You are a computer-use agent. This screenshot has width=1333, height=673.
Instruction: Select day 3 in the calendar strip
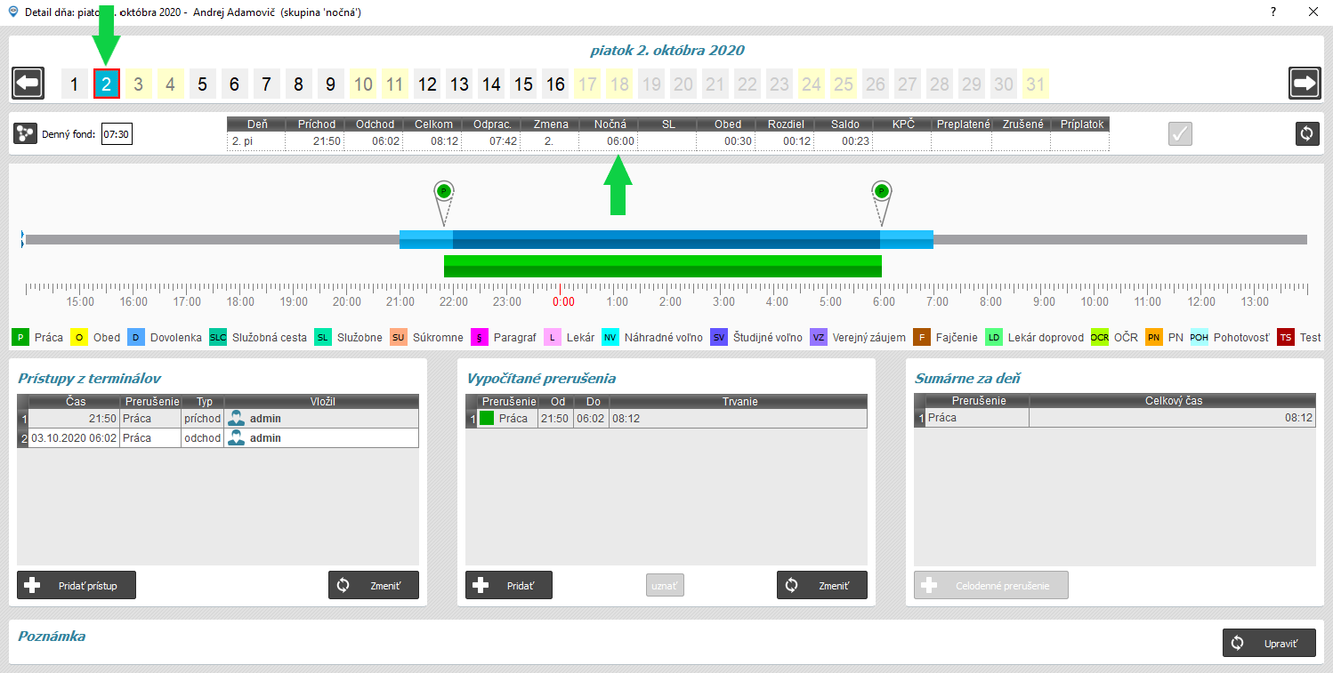pos(139,84)
